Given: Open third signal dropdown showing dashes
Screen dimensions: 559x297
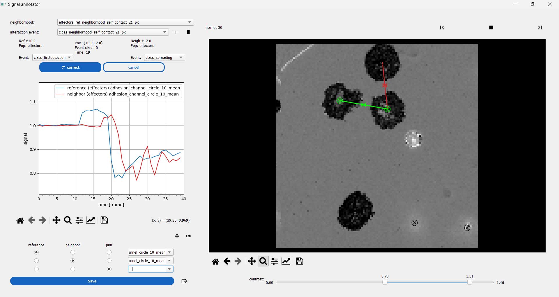Looking at the screenshot, I should [x=151, y=269].
